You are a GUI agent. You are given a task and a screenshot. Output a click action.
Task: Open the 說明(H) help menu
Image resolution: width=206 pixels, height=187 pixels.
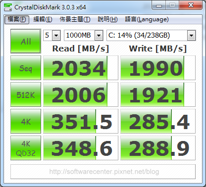tap(107, 20)
